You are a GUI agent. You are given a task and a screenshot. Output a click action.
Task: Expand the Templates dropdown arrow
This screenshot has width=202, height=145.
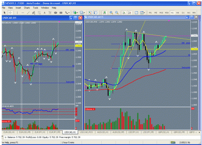pos(144,13)
